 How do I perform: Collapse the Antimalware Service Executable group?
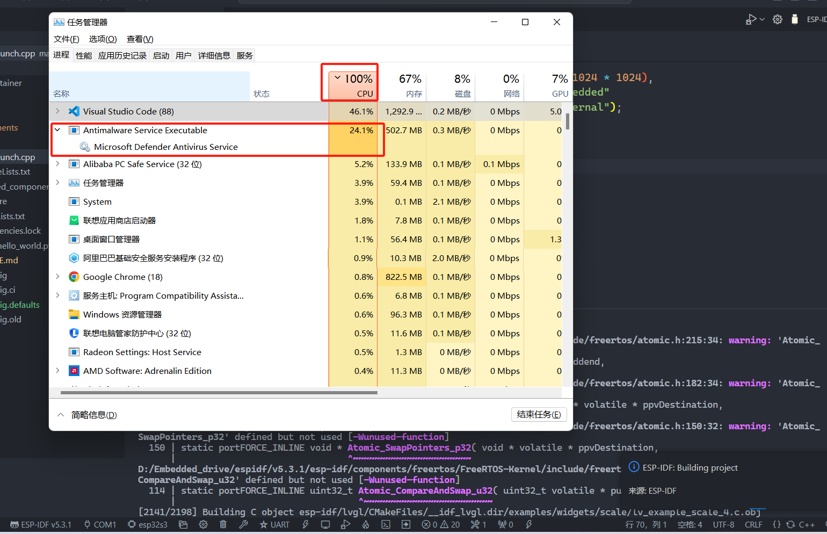click(58, 130)
